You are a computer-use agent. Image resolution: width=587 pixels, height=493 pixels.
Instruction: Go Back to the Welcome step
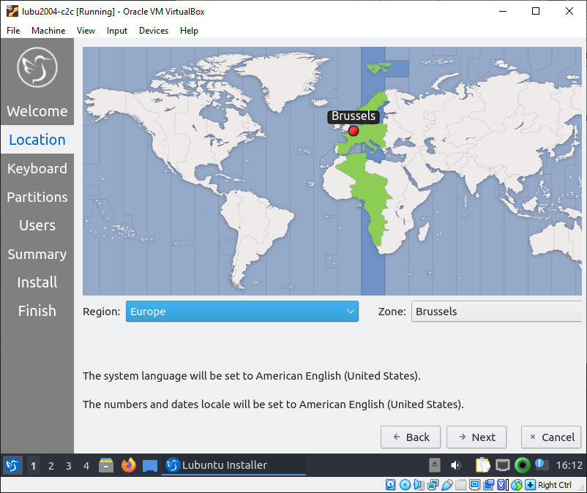click(411, 437)
